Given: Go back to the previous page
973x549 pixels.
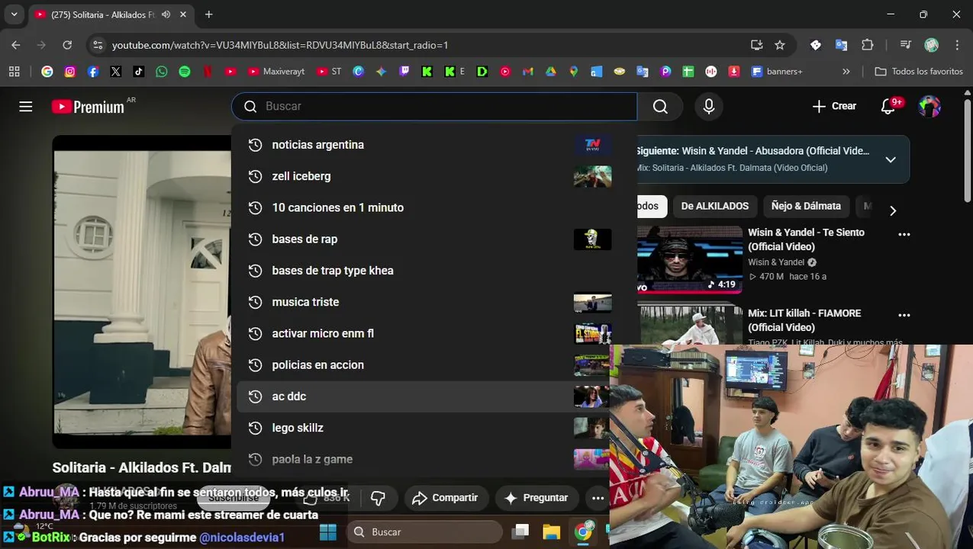Looking at the screenshot, I should pos(16,45).
